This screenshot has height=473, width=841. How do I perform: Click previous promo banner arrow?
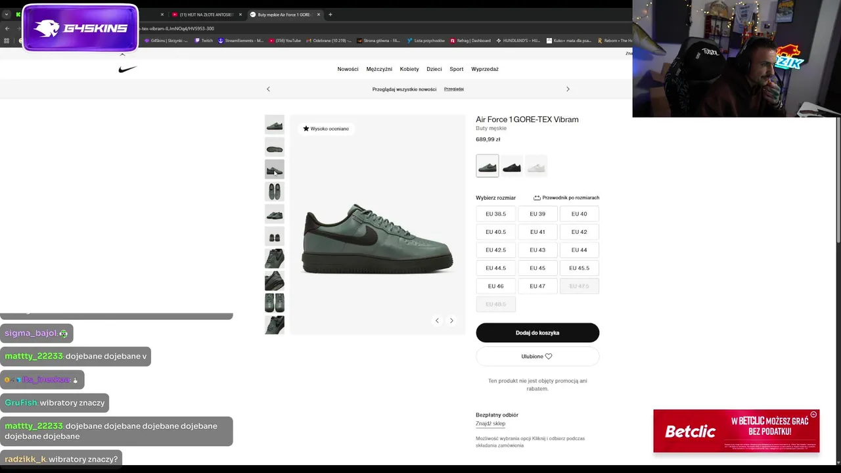pos(268,89)
